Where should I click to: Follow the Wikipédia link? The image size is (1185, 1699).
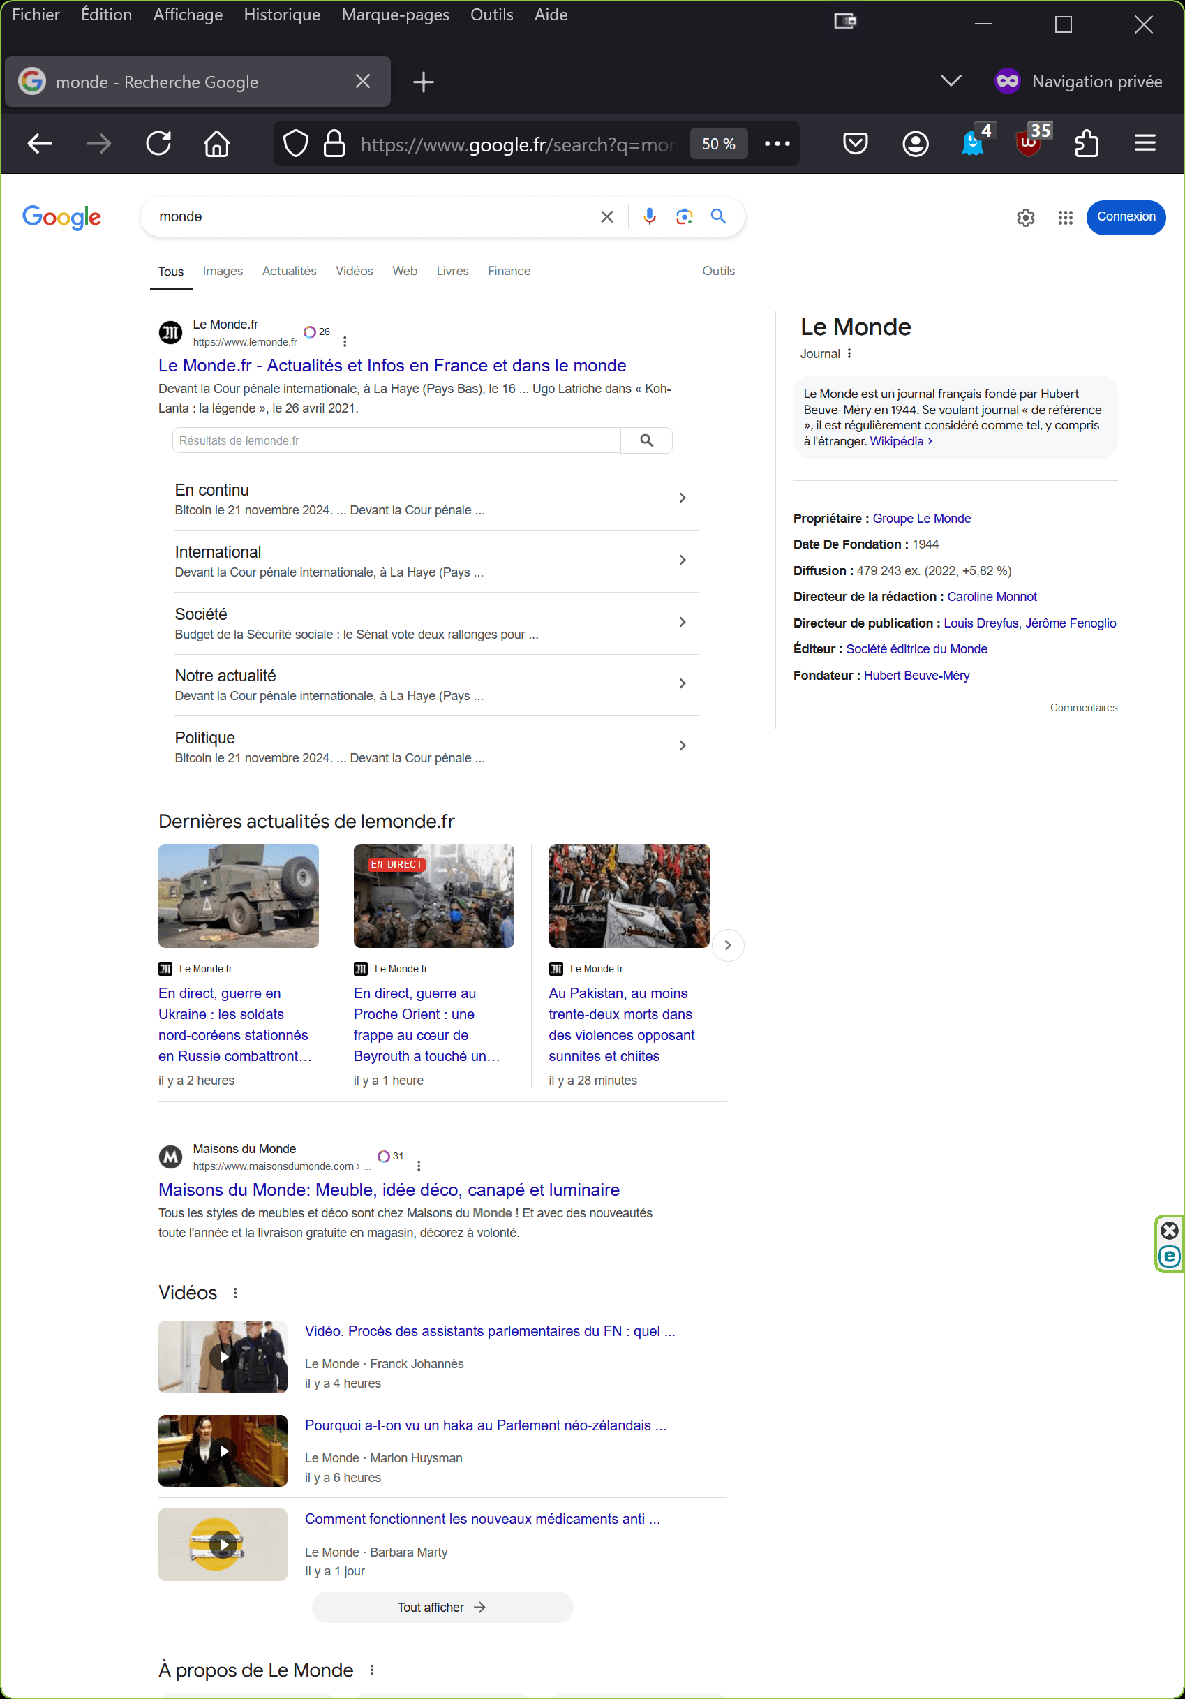click(900, 441)
